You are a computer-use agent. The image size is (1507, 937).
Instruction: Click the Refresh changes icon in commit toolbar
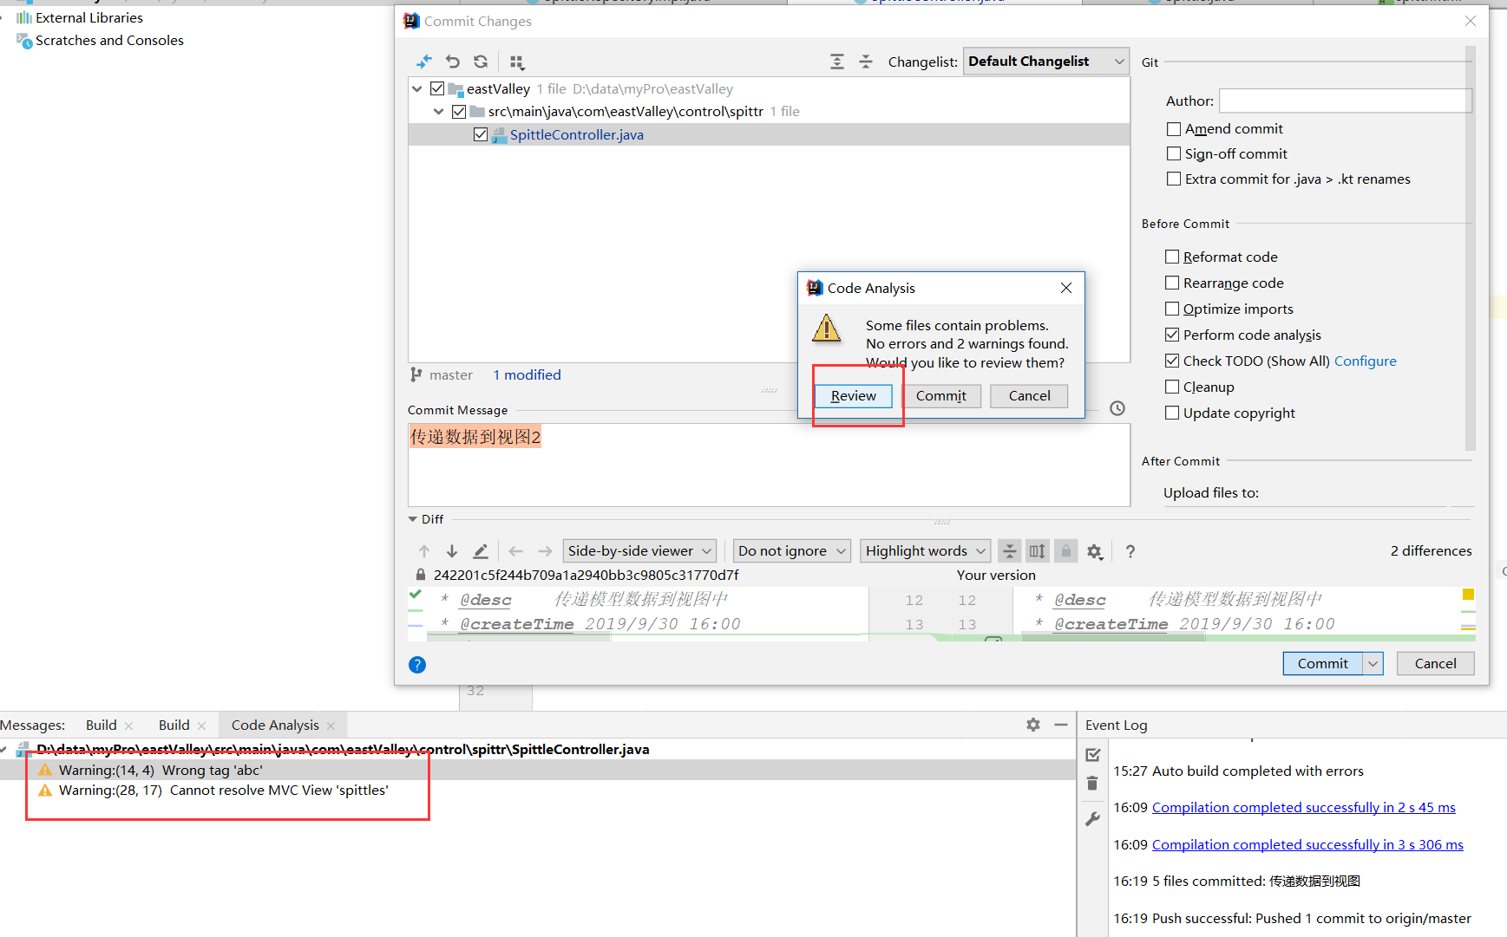pos(481,62)
